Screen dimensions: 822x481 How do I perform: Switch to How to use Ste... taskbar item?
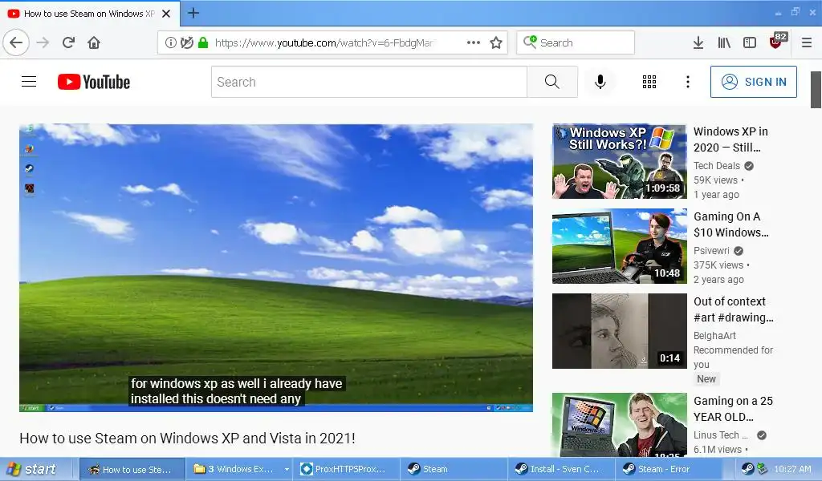pyautogui.click(x=132, y=469)
